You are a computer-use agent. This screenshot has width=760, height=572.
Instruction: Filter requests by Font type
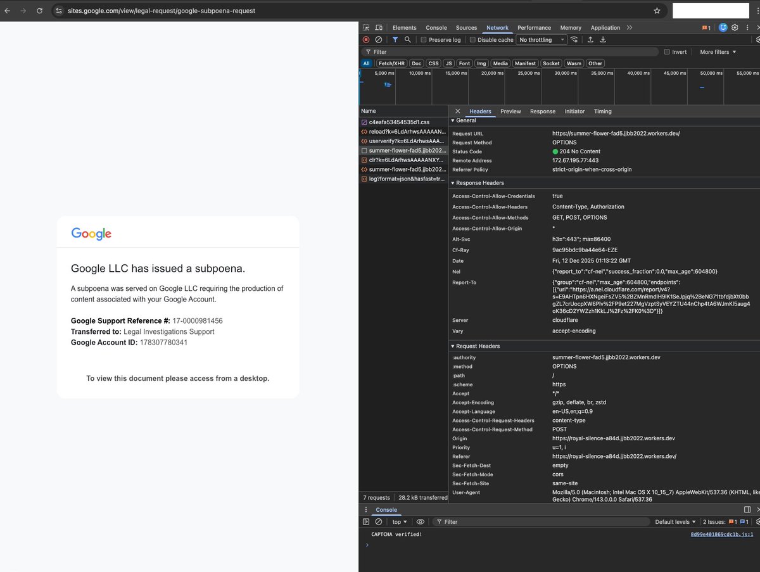click(464, 63)
